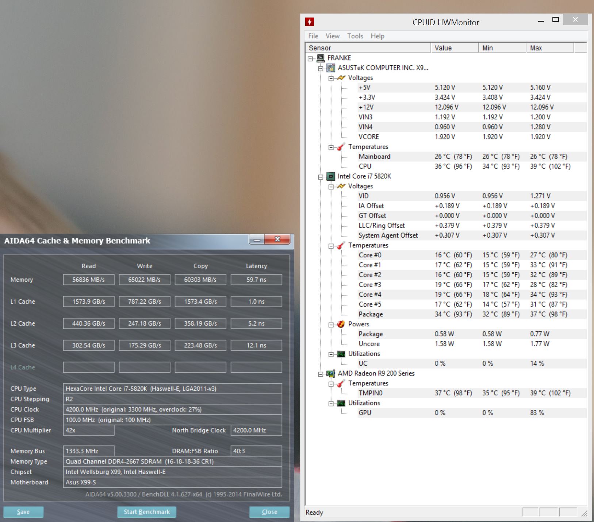Click the Memory Read field showing 56836 MB/s

point(89,280)
